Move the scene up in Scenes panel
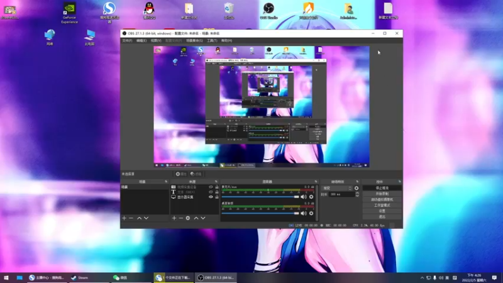Viewport: 503px width, 283px height. tap(139, 218)
